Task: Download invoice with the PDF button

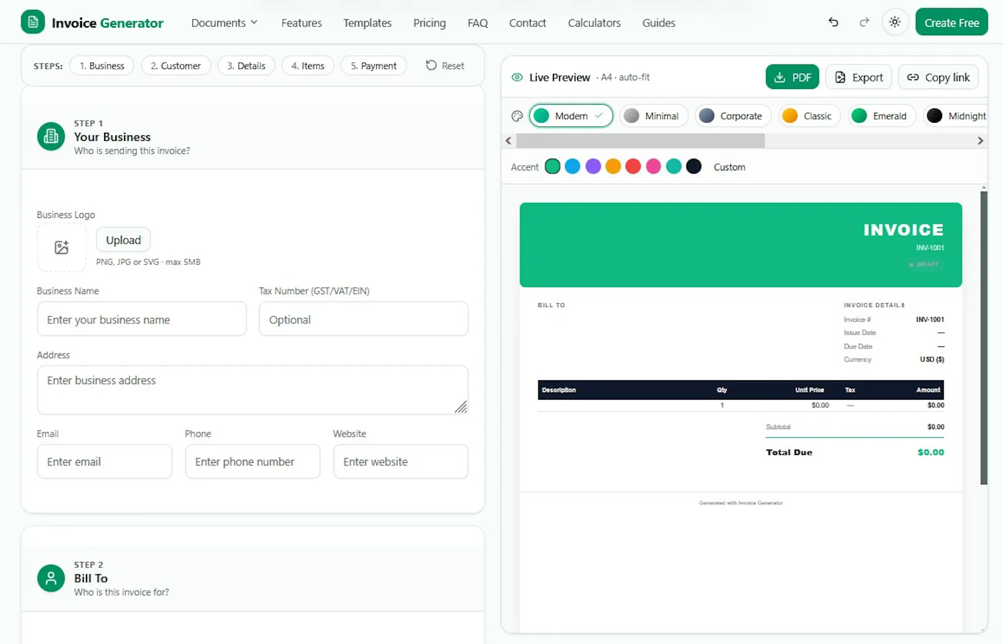Action: point(792,77)
